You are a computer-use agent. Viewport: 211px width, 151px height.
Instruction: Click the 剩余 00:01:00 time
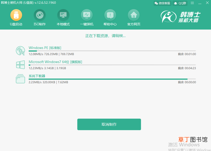(187, 54)
